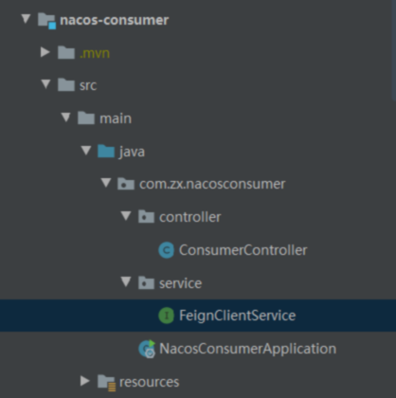
Task: Click the vertical scrollbar on right edge
Action: pyautogui.click(x=394, y=50)
